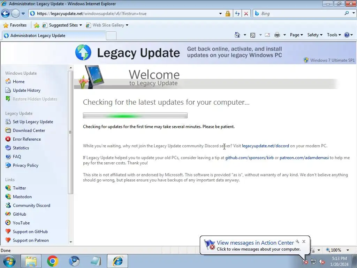Expand the Suggested Sites dropdown
This screenshot has height=268, width=357.
click(81, 25)
